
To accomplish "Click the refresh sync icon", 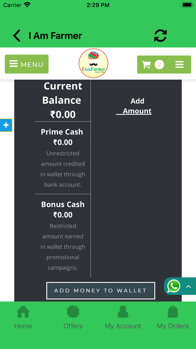I will (160, 36).
